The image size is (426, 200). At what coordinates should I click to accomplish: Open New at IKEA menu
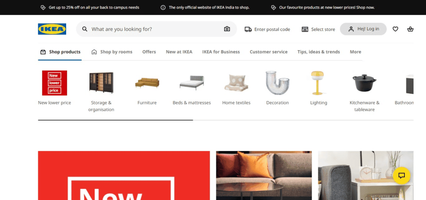[179, 52]
